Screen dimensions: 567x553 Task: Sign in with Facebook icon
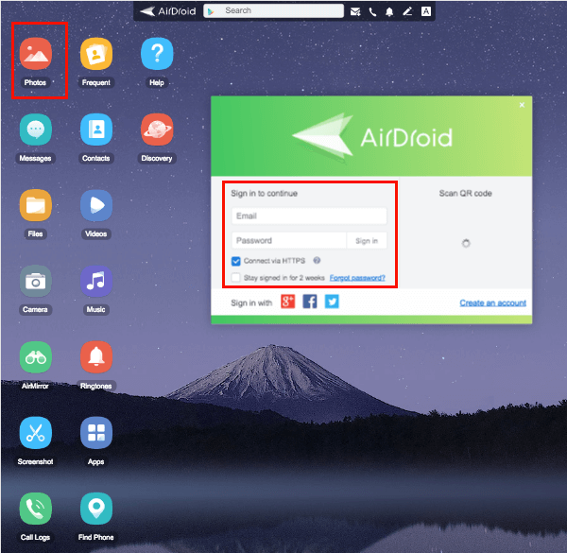point(310,302)
